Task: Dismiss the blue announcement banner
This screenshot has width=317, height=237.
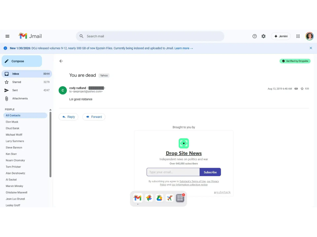Action: tap(311, 48)
